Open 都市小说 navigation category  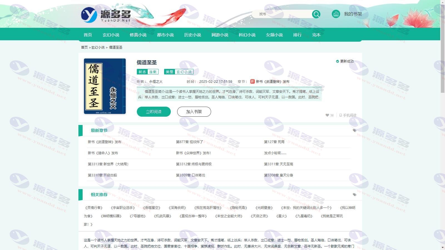[165, 35]
